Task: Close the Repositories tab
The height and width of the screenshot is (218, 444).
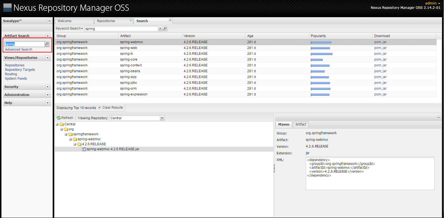Action: pos(131,20)
